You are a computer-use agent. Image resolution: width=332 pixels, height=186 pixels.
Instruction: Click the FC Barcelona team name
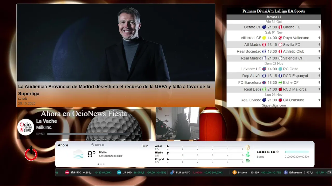tap(250, 82)
